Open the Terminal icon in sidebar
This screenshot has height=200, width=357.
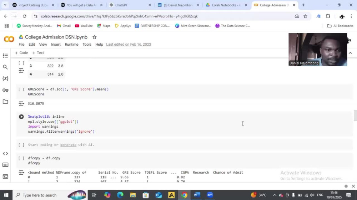click(5, 176)
